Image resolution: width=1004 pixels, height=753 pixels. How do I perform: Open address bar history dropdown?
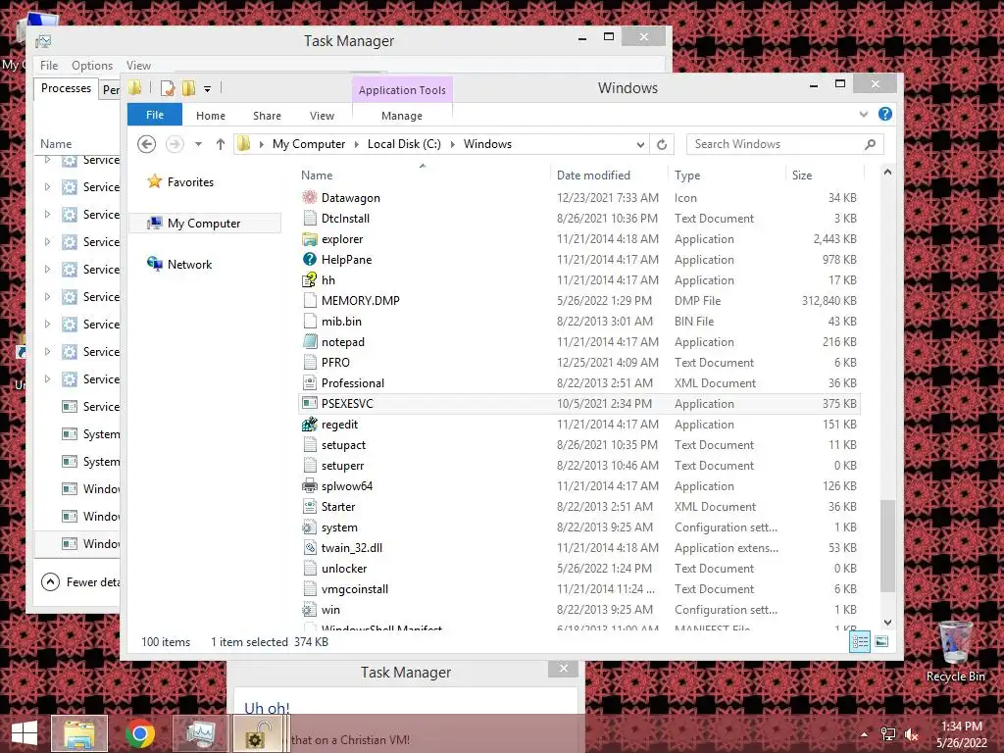[x=640, y=145]
